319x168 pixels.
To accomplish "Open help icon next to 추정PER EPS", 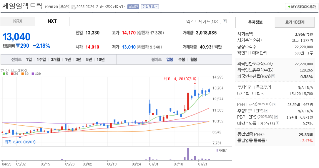I will [x=266, y=111].
